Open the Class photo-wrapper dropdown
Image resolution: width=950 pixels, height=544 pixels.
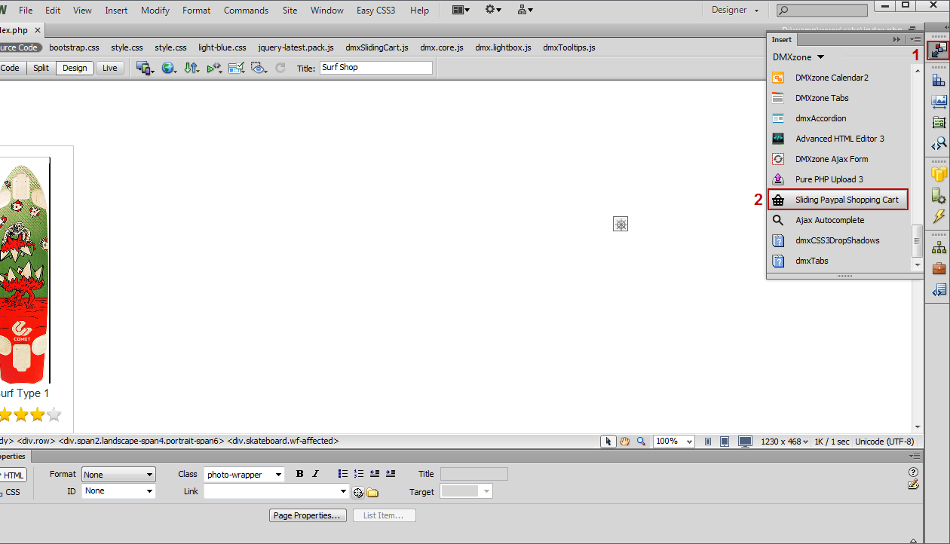[244, 475]
